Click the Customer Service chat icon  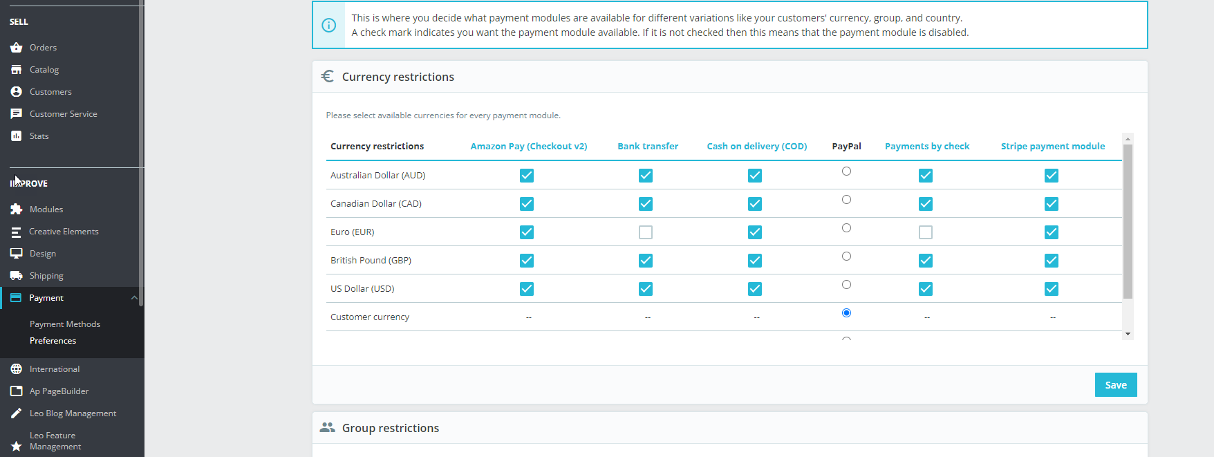coord(16,114)
